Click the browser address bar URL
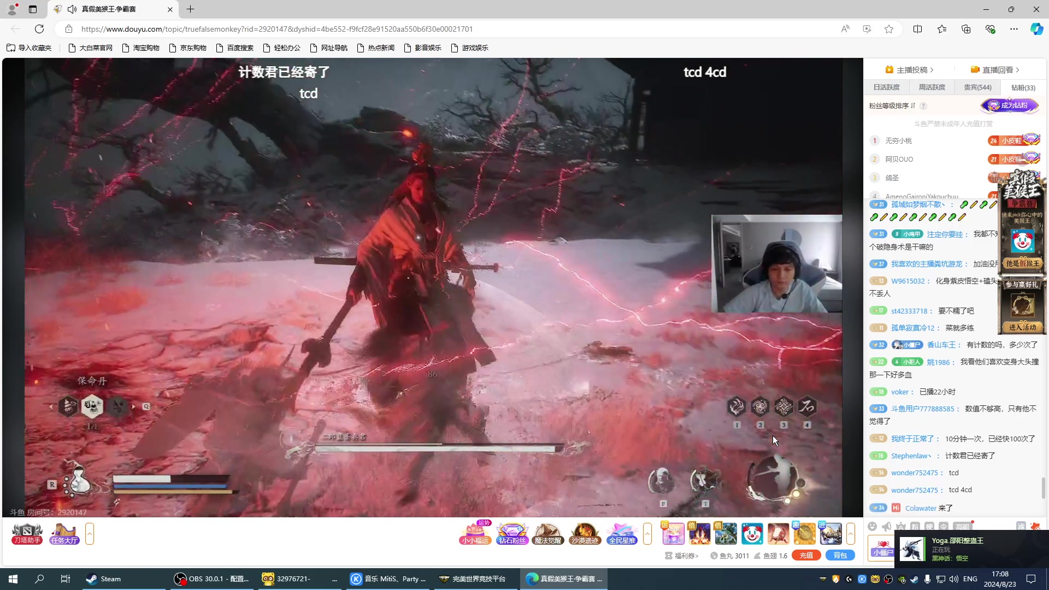 click(x=277, y=29)
